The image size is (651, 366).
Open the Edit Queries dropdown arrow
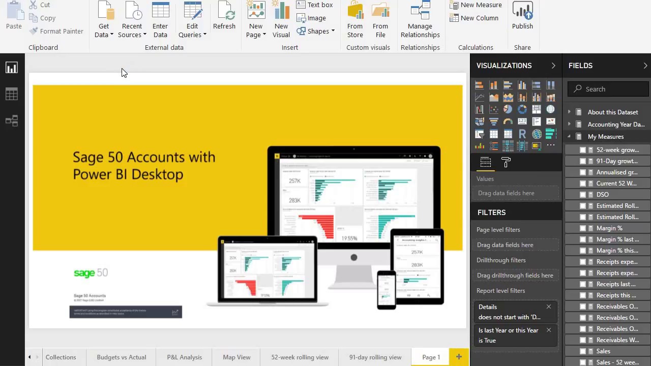204,35
